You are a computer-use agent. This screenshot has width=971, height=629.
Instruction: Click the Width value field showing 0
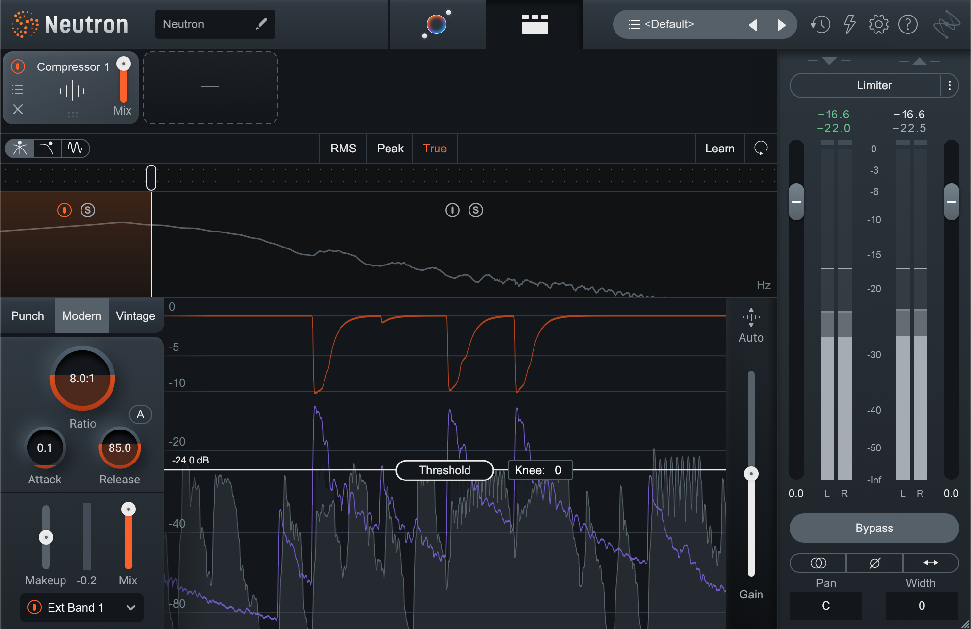pos(922,605)
